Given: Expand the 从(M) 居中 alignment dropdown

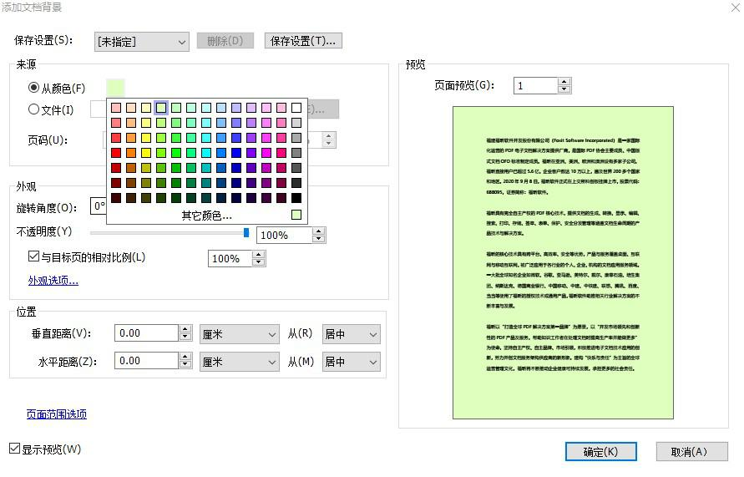Looking at the screenshot, I should [x=350, y=362].
